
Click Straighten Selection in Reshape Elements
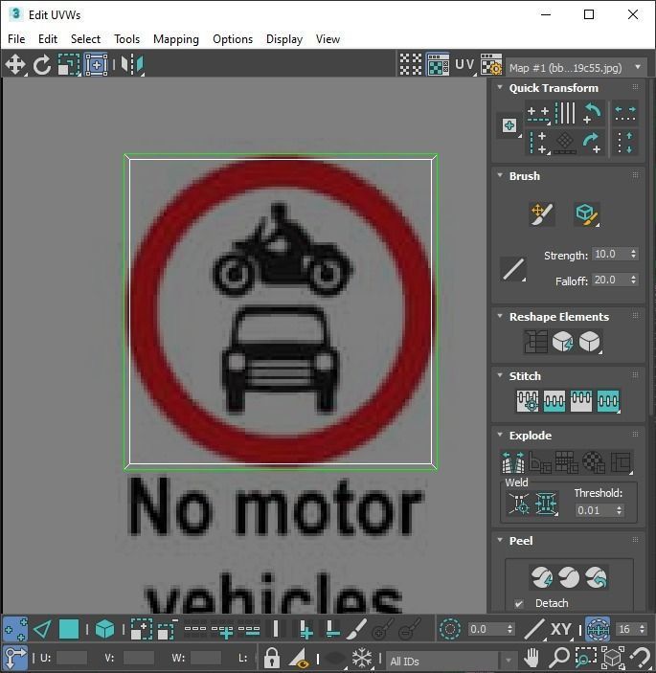[x=535, y=342]
